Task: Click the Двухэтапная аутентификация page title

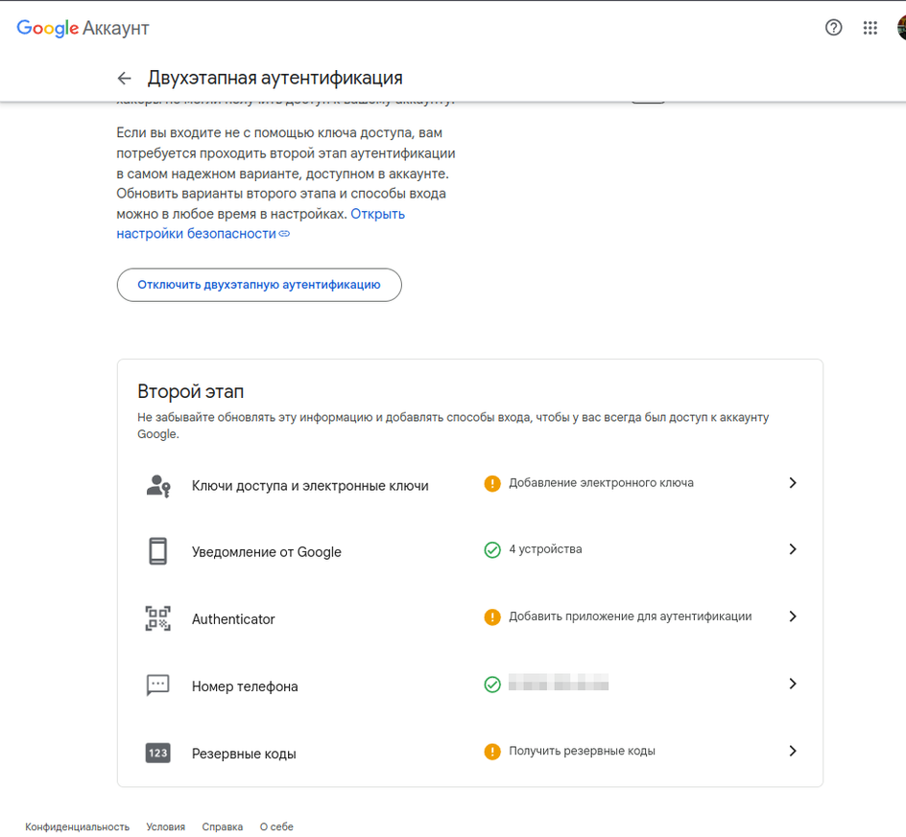Action: [x=275, y=78]
